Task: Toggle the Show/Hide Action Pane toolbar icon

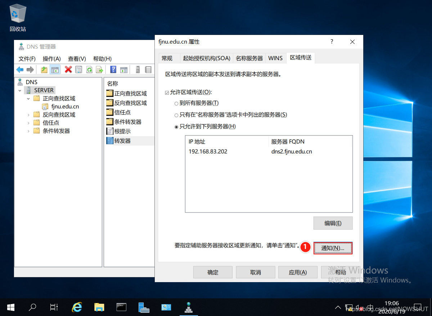Action: pos(124,70)
